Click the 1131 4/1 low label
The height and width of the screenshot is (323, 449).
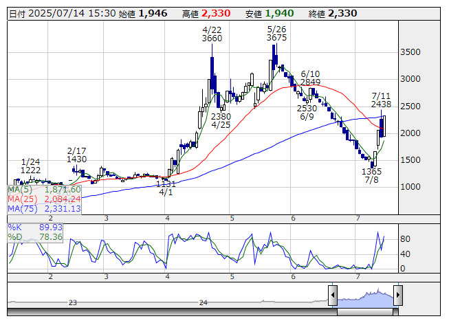(166, 188)
